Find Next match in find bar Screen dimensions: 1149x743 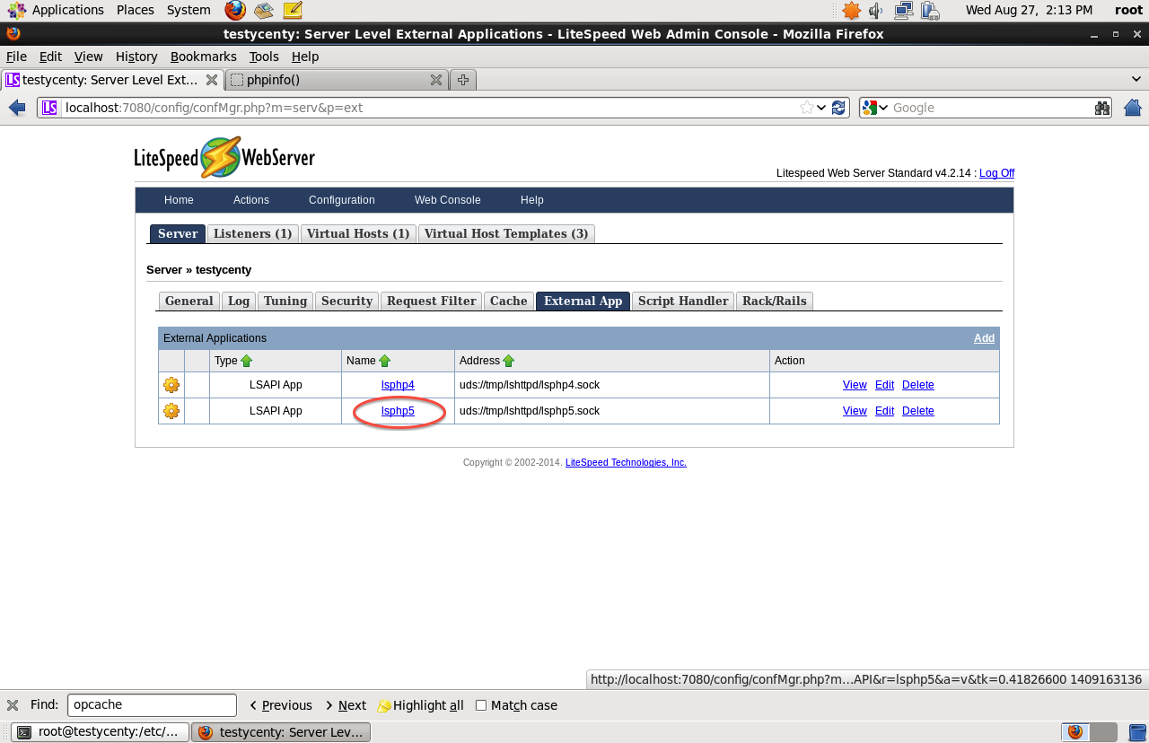coord(346,705)
